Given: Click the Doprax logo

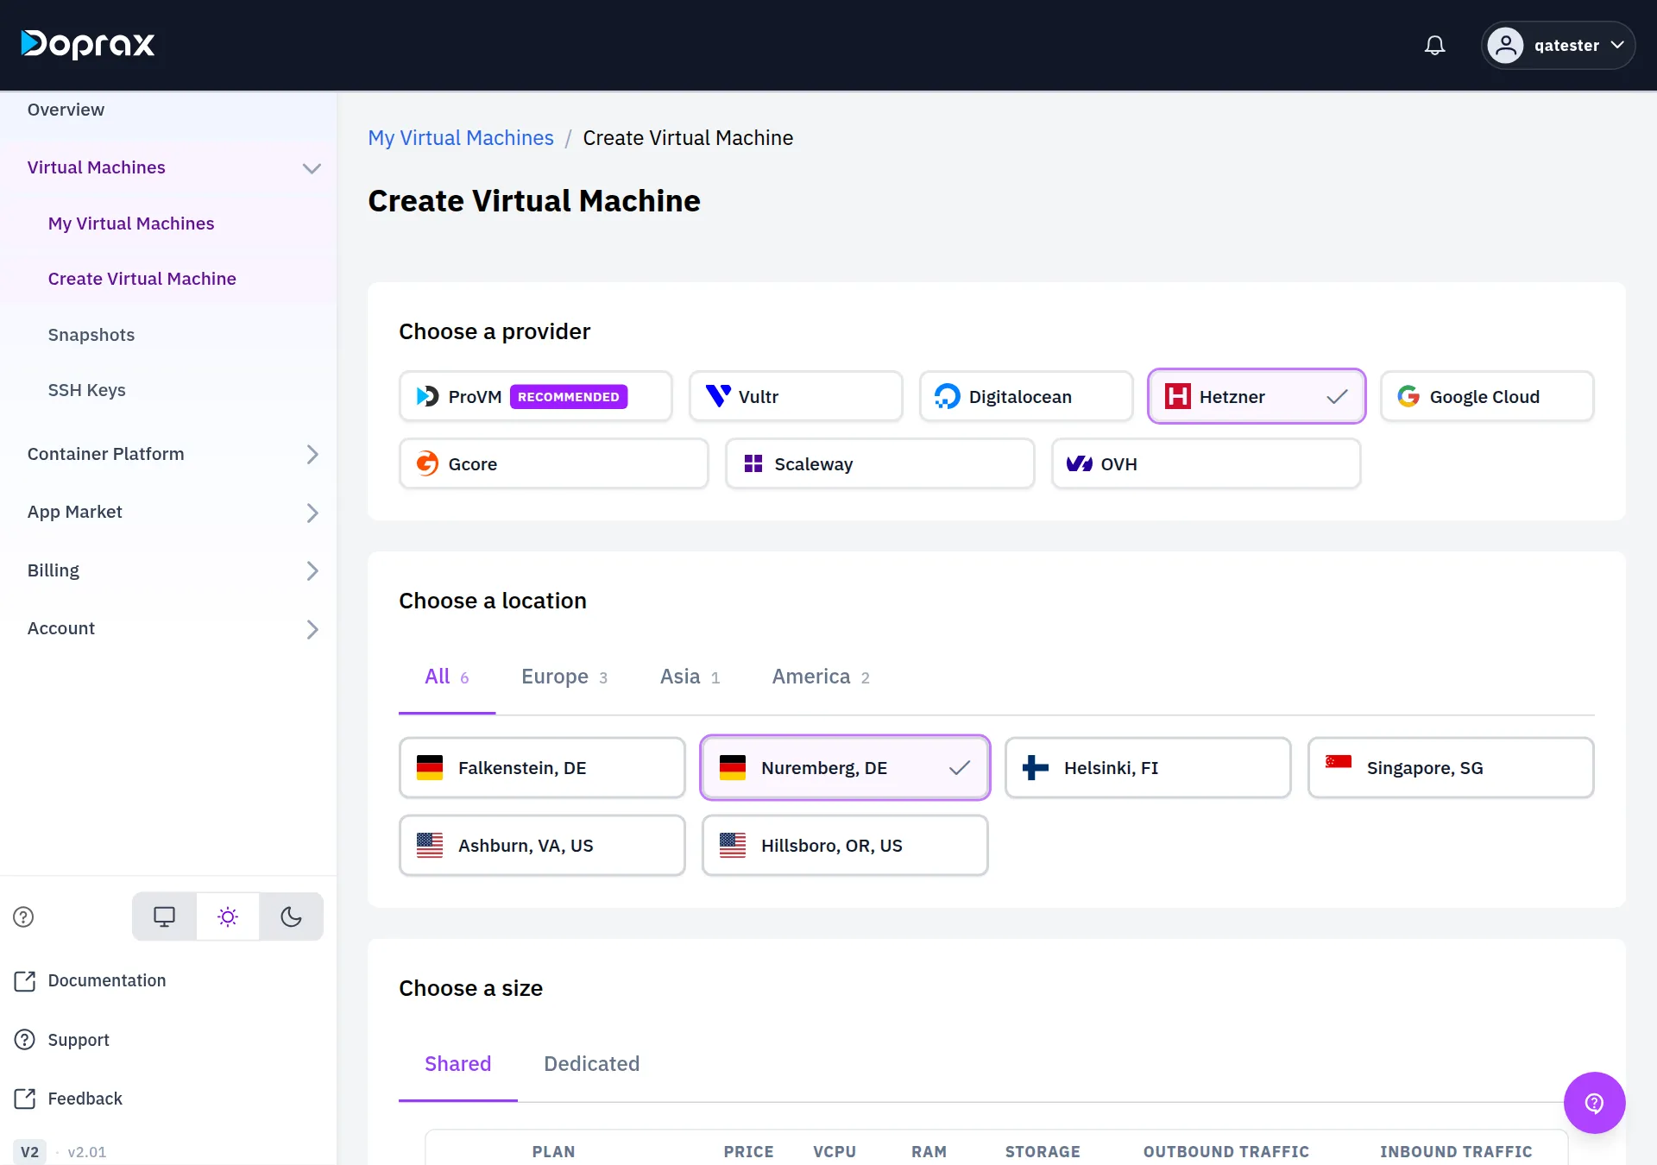Looking at the screenshot, I should (88, 44).
